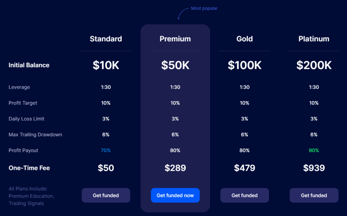Click Get funded under Gold plan
The height and width of the screenshot is (216, 347).
click(244, 195)
